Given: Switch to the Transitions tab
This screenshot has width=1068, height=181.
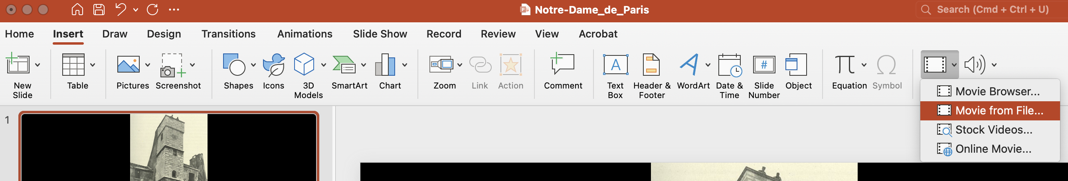Looking at the screenshot, I should coord(228,34).
